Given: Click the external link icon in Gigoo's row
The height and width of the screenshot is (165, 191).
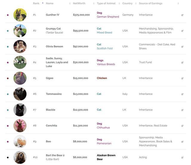Looking at the screenshot, I should tap(182, 78).
